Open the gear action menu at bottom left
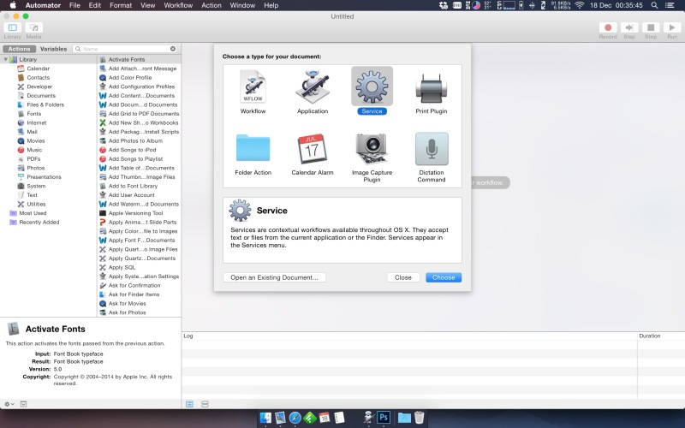 (9, 404)
